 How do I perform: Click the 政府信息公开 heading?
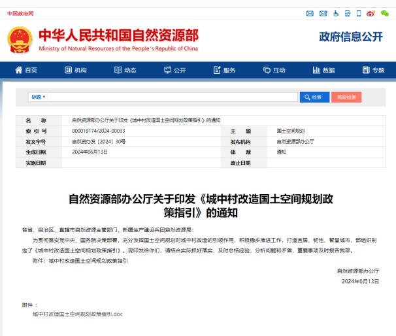[351, 37]
